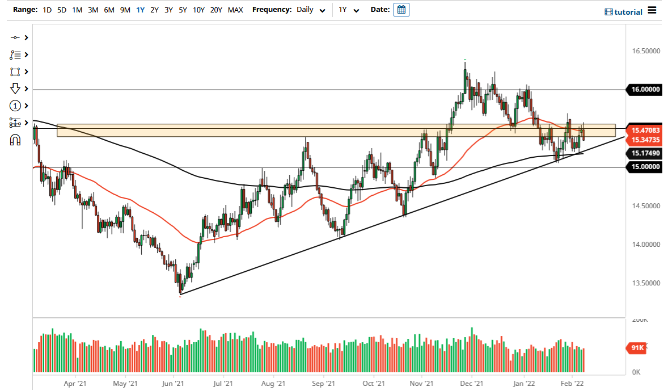The height and width of the screenshot is (391, 668).
Task: Toggle the magnet snap tool
Action: pyautogui.click(x=15, y=139)
